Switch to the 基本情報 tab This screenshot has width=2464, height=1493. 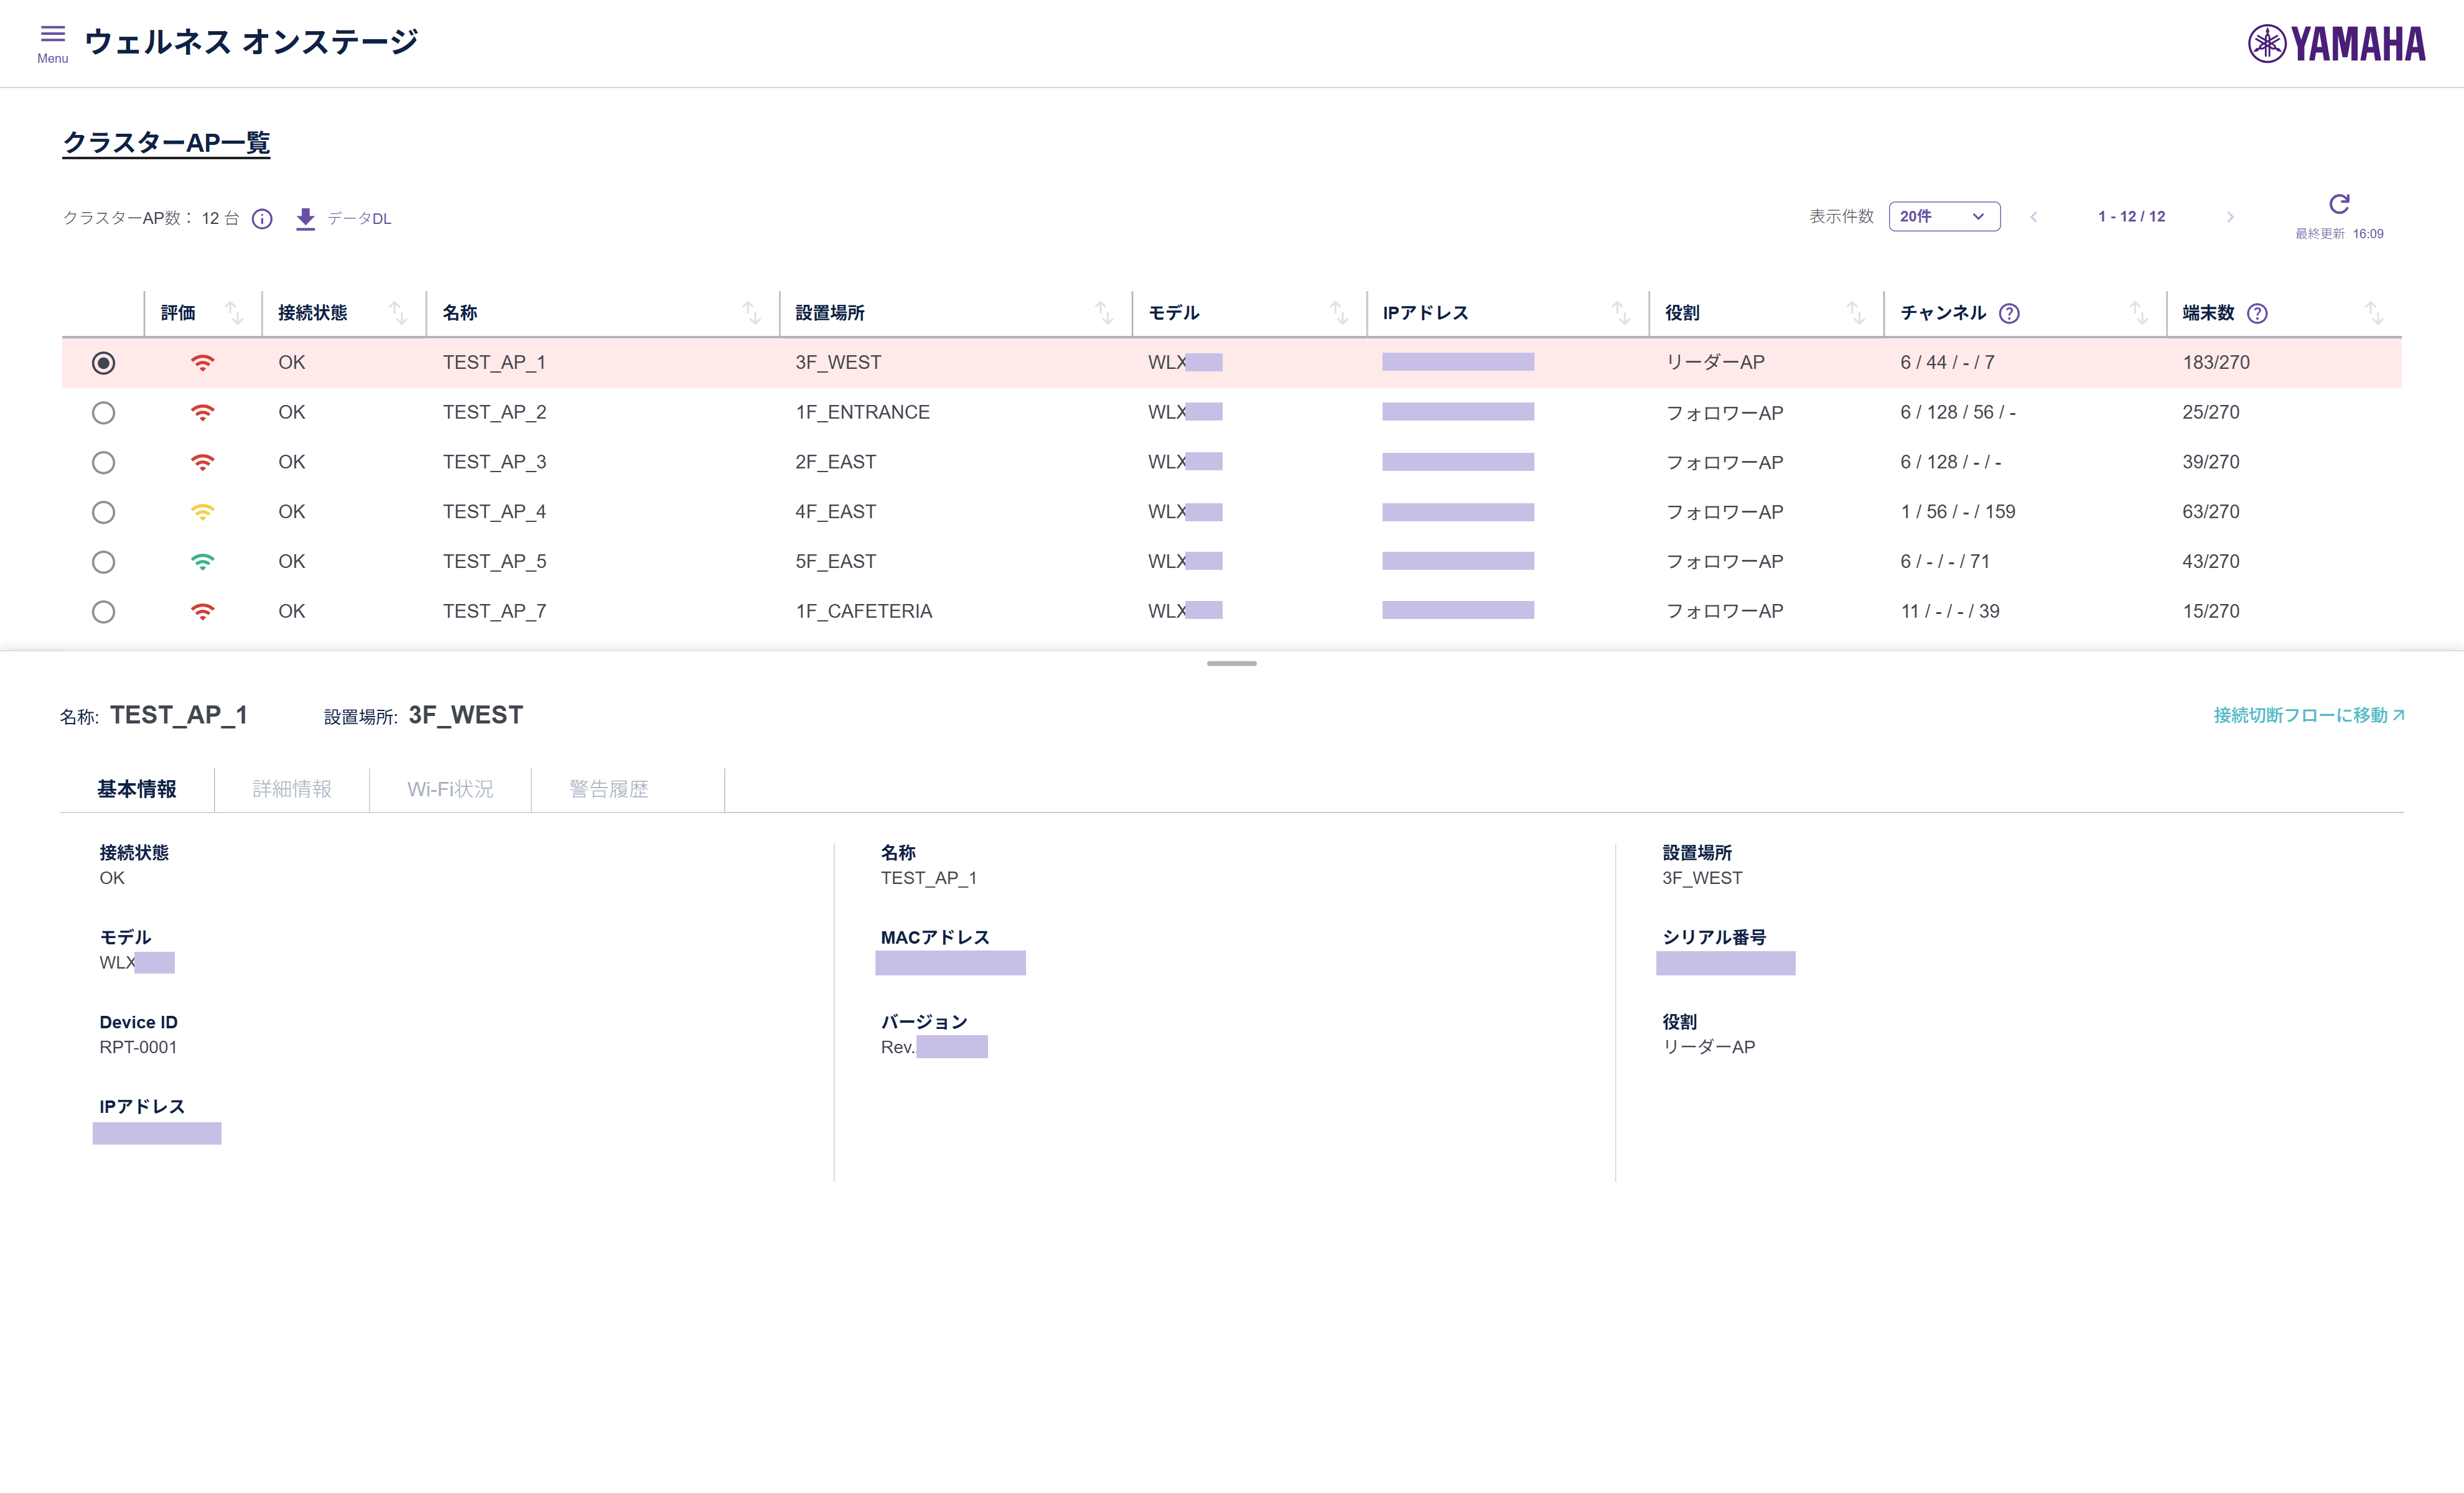(137, 789)
